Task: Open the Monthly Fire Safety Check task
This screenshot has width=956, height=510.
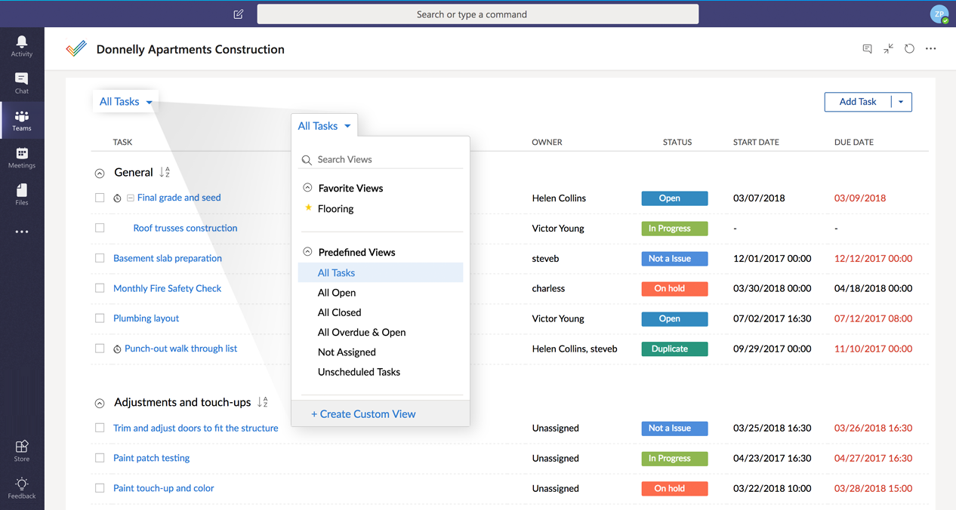Action: click(168, 288)
